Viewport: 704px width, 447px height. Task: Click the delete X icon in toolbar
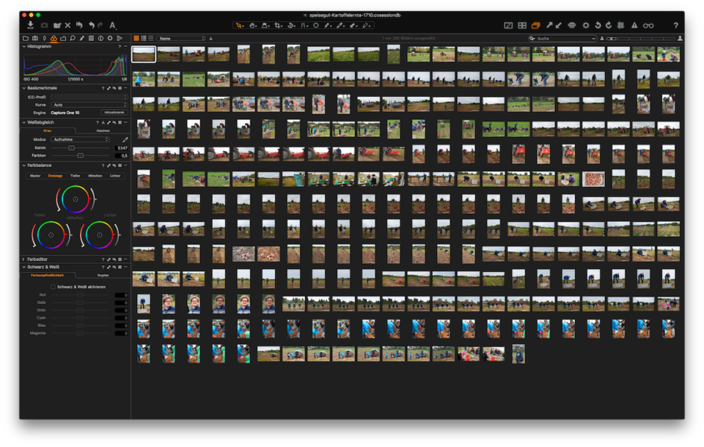[67, 26]
